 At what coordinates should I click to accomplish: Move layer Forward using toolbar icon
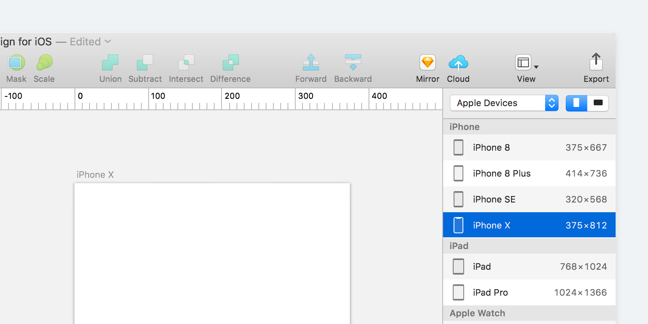(311, 62)
